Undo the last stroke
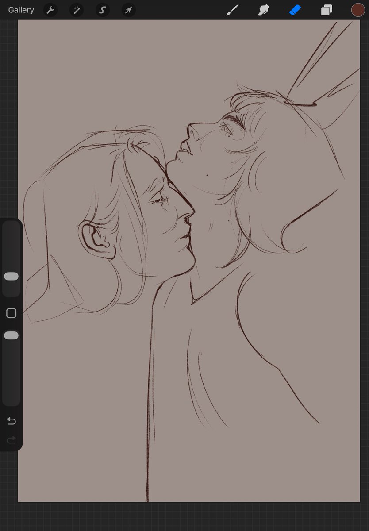The width and height of the screenshot is (369, 531). click(12, 421)
